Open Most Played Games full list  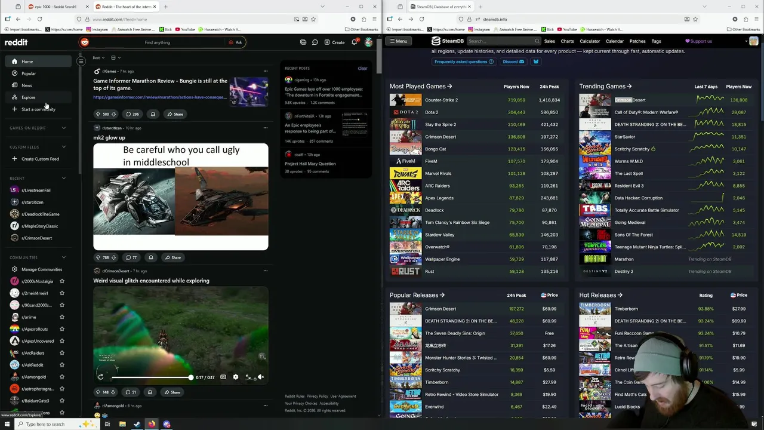[421, 86]
